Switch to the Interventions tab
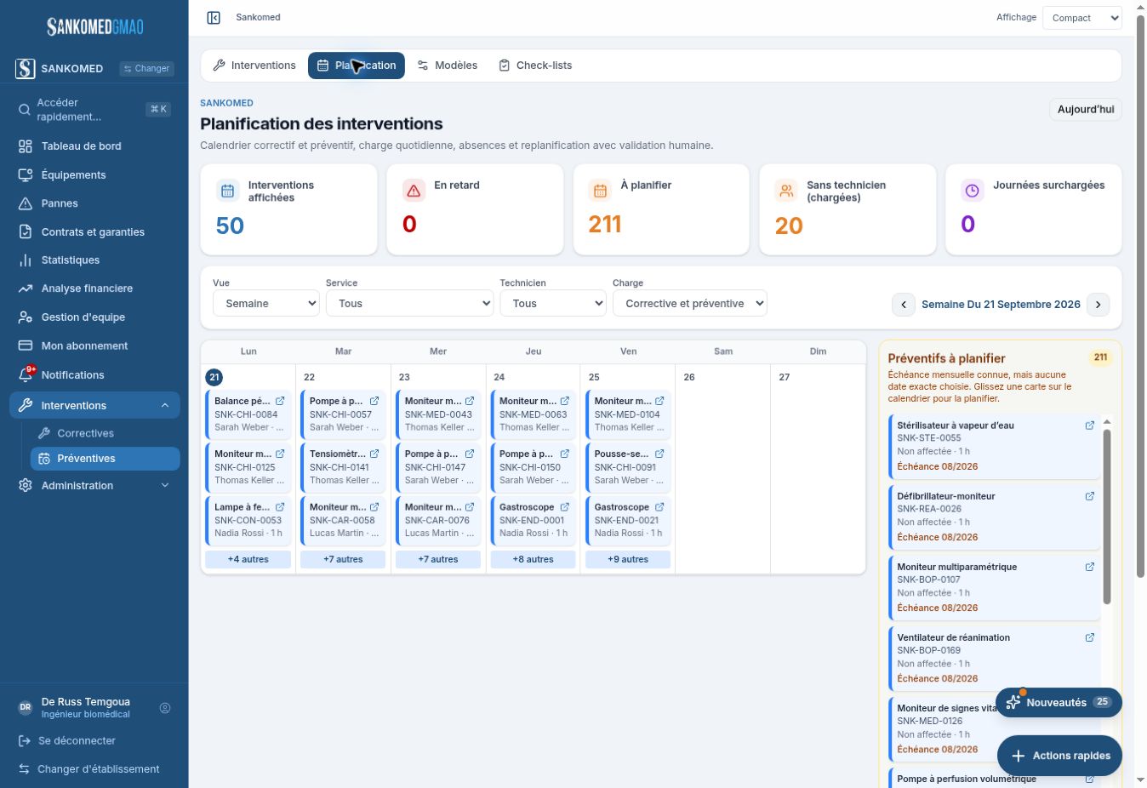The width and height of the screenshot is (1147, 788). (254, 66)
